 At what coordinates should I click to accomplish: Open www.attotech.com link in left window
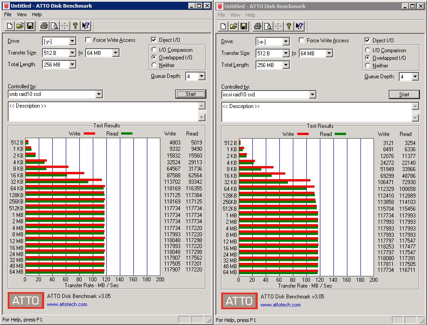click(x=67, y=304)
